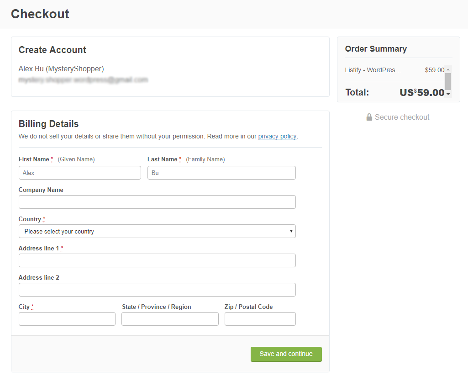Image resolution: width=468 pixels, height=382 pixels.
Task: Click the scroll up arrow in Order Summary
Action: tap(448, 69)
